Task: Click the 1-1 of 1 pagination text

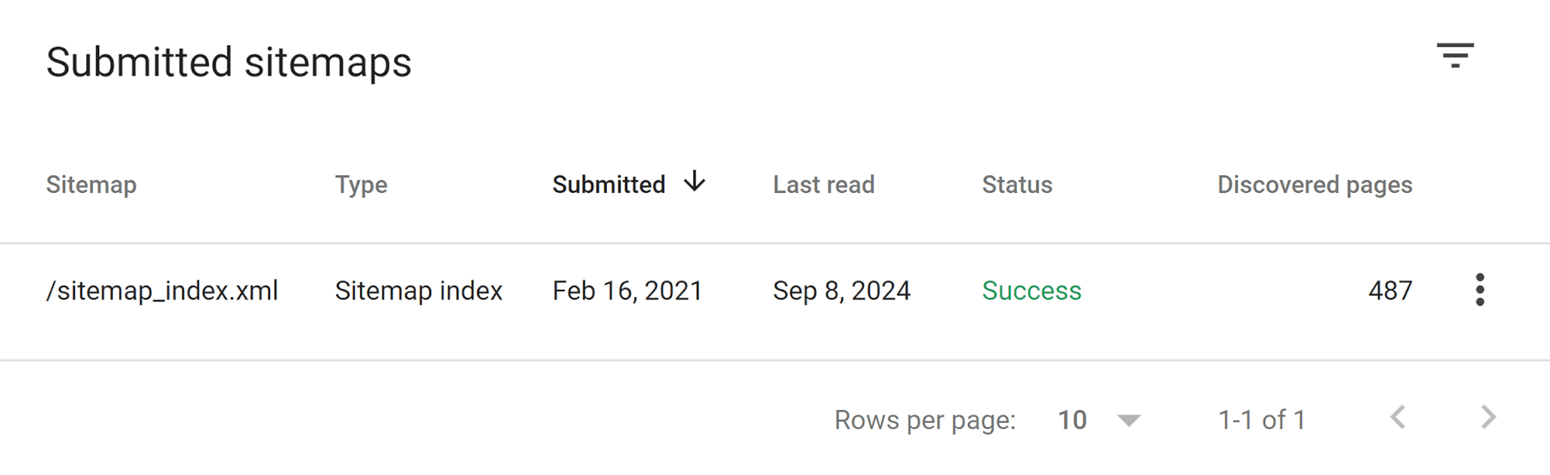Action: pyautogui.click(x=1262, y=420)
